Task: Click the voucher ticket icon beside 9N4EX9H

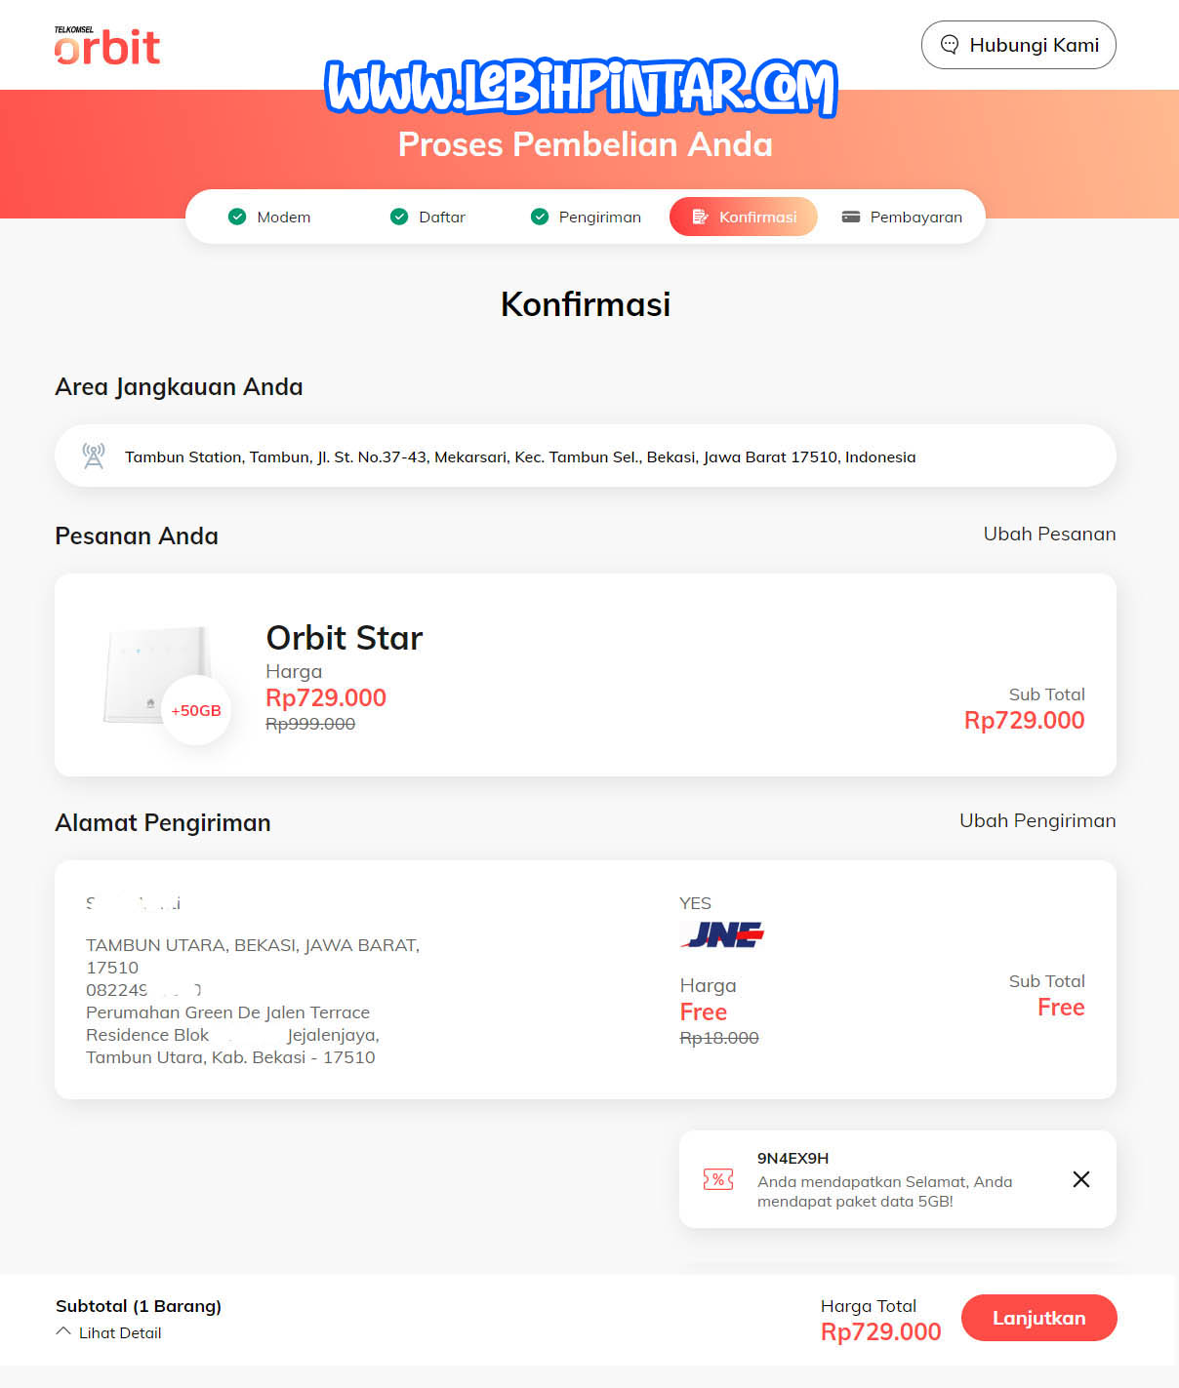Action: 718,1180
